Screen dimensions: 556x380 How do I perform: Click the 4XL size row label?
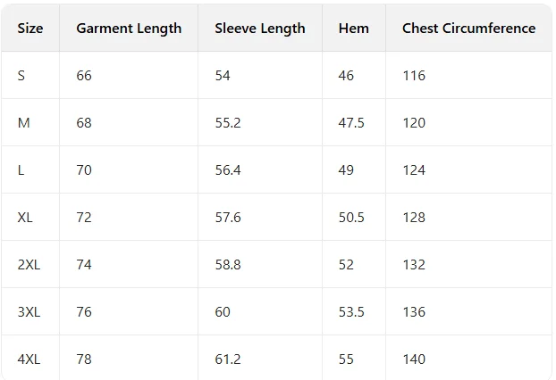click(x=29, y=359)
